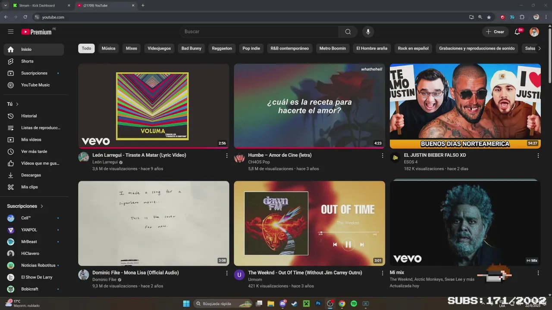Open Ver más tarde in the sidebar

pyautogui.click(x=34, y=152)
